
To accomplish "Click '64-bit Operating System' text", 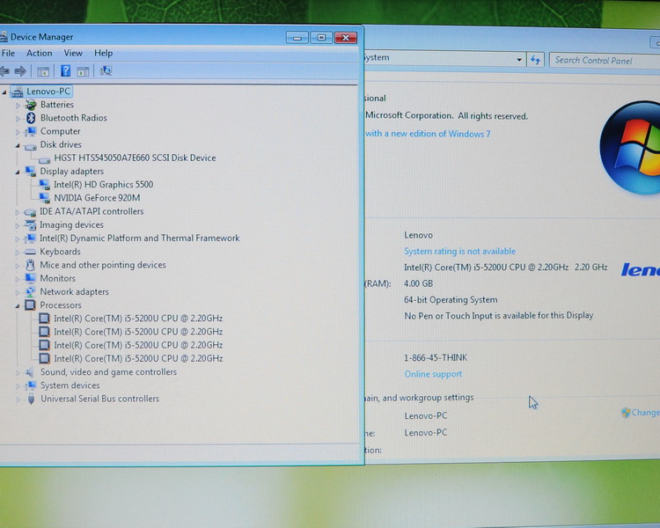I will point(451,300).
